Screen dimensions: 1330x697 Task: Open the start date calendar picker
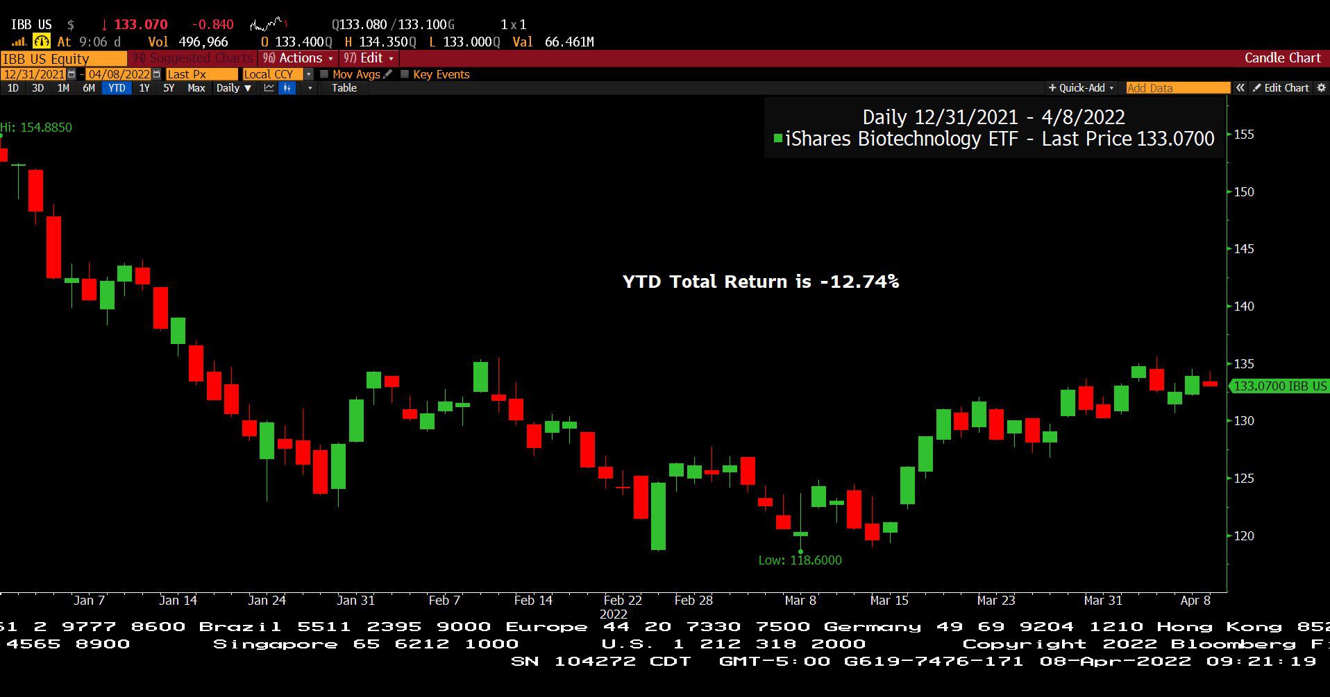coord(71,74)
